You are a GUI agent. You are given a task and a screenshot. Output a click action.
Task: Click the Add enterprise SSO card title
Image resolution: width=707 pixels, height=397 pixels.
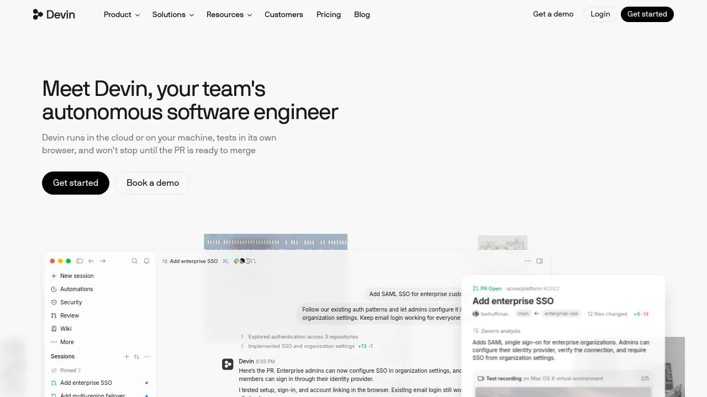513,301
